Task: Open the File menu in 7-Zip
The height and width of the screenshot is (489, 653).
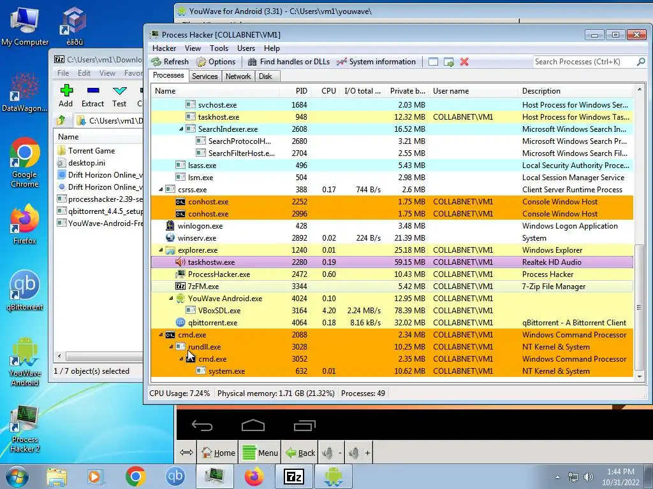Action: click(x=63, y=73)
